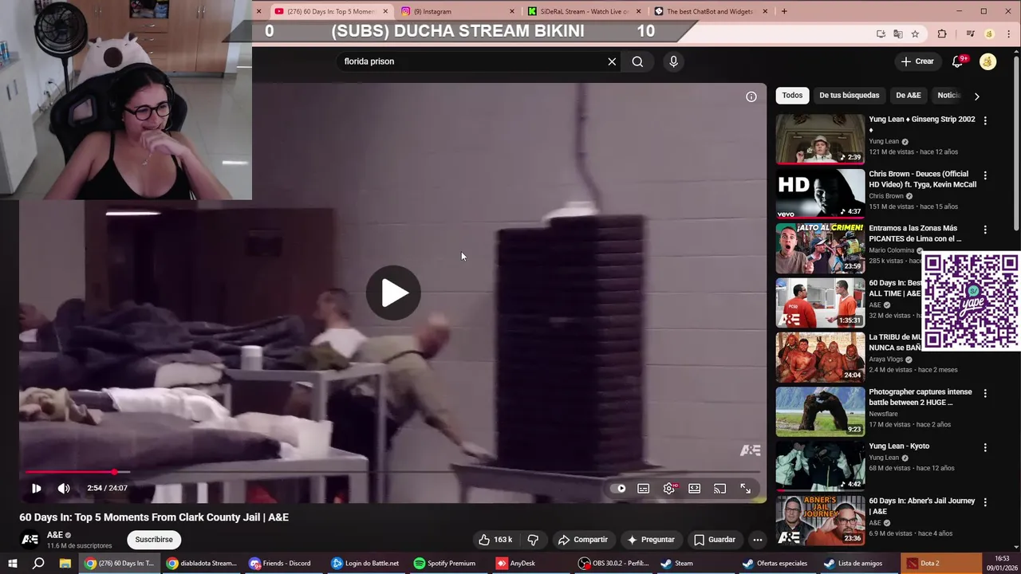1021x574 pixels.
Task: Open Chrome media control icon
Action: [970, 33]
